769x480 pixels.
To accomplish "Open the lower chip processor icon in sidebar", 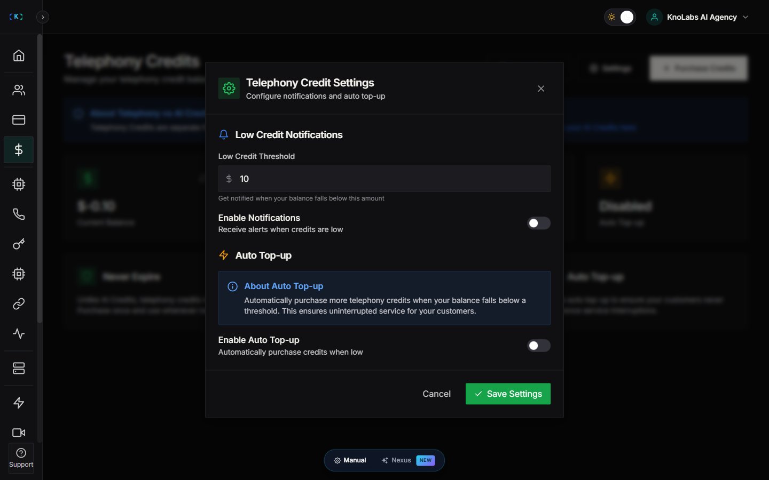I will 19,274.
